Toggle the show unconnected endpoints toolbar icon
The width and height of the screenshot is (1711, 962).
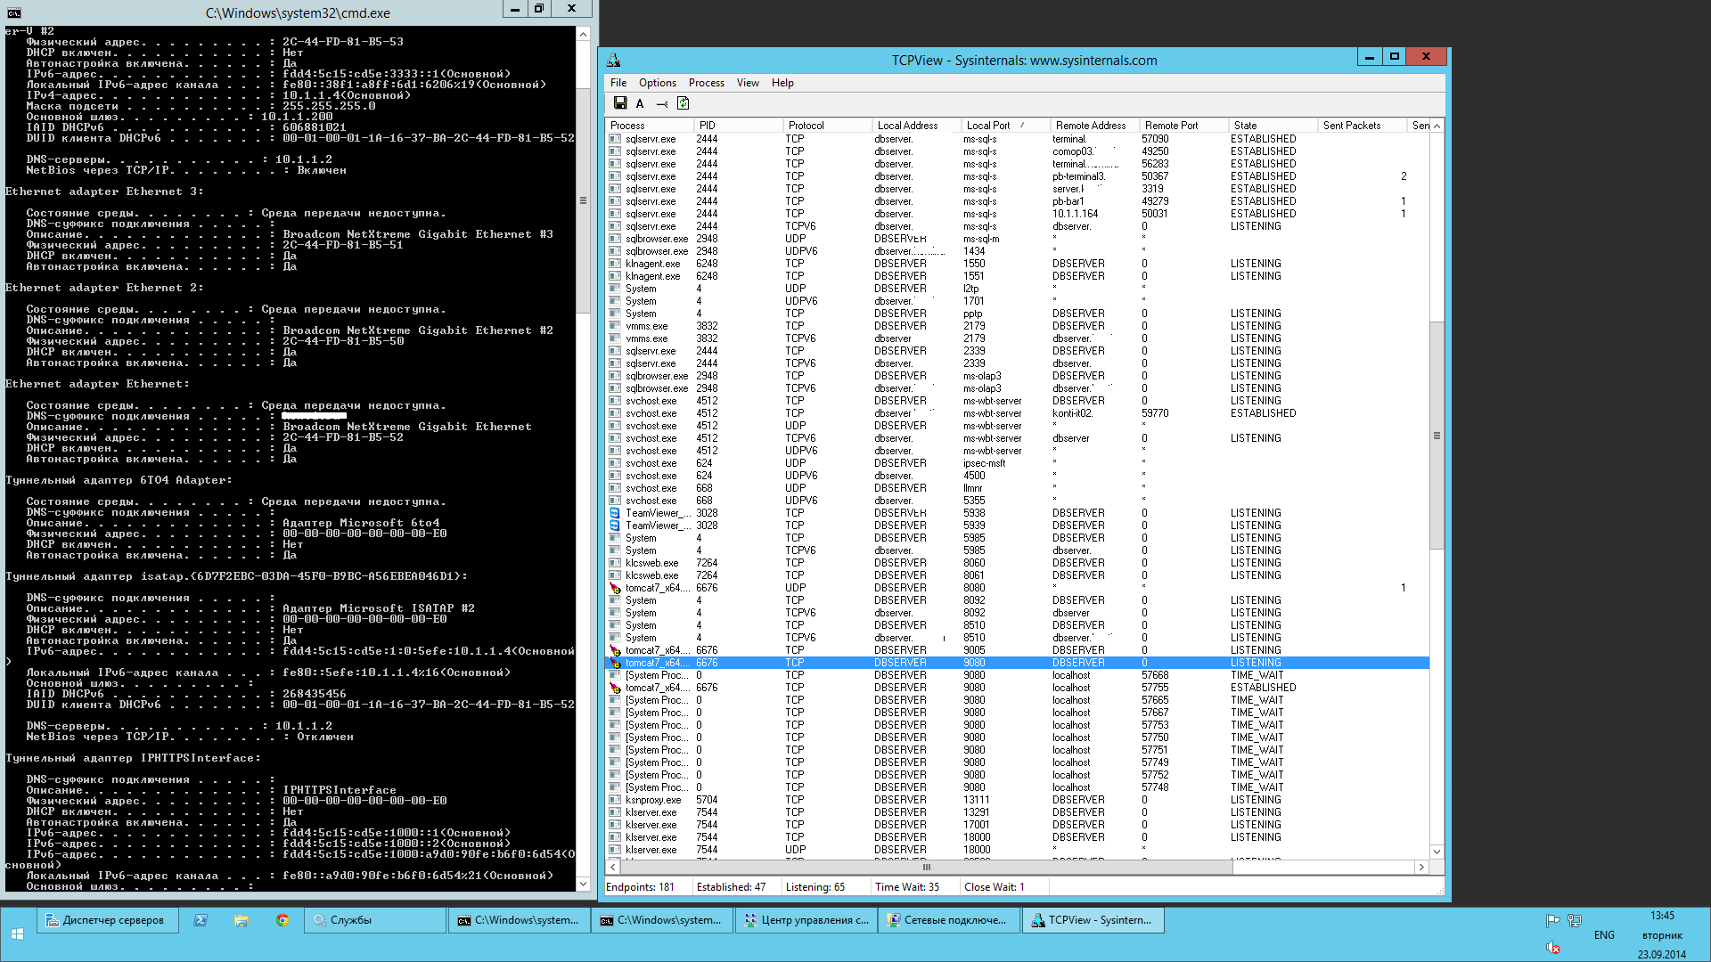[662, 104]
